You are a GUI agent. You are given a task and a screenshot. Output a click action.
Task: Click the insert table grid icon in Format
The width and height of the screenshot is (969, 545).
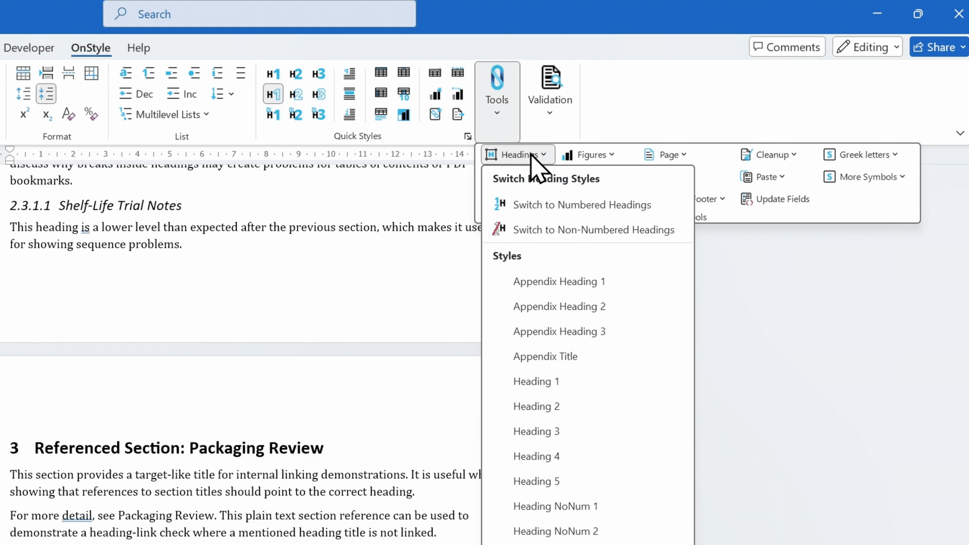coord(23,73)
